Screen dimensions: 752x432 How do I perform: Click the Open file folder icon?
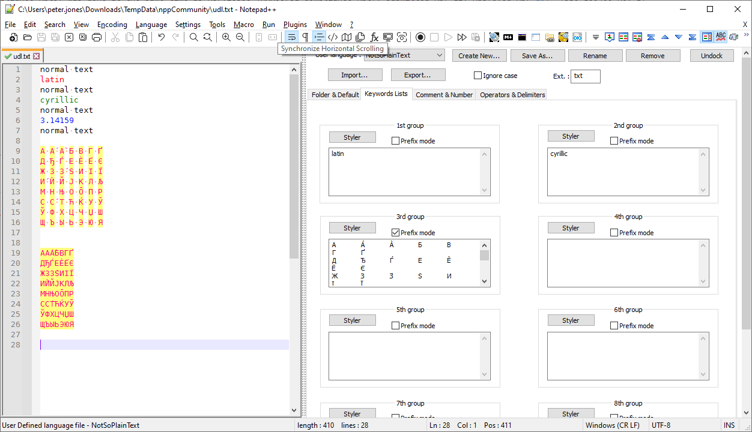click(x=28, y=37)
